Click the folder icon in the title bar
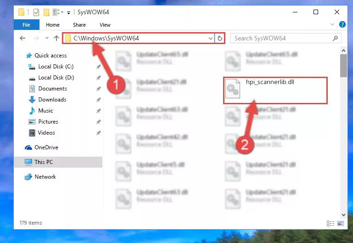 pyautogui.click(x=21, y=12)
